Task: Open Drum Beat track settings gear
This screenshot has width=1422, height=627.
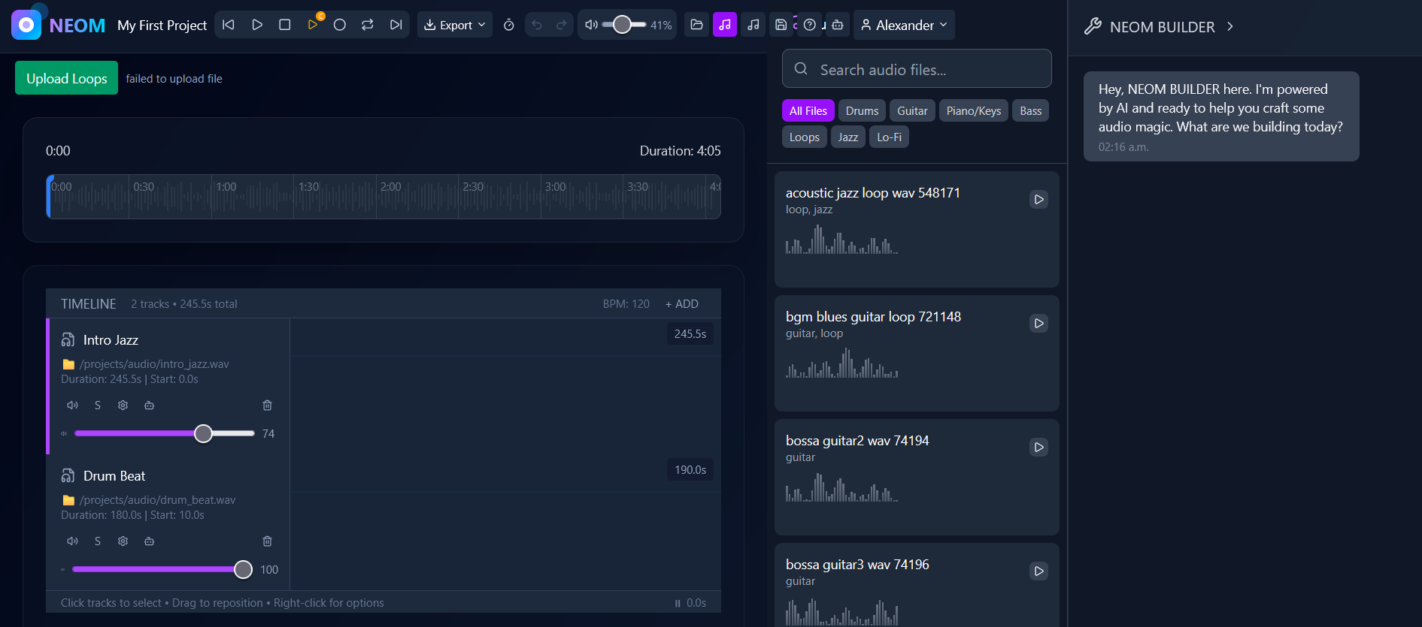Action: pos(123,541)
